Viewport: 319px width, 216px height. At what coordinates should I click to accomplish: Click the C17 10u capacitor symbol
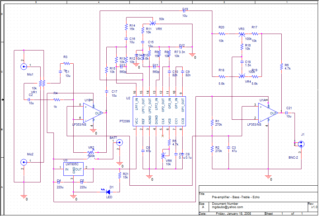[x=106, y=92]
